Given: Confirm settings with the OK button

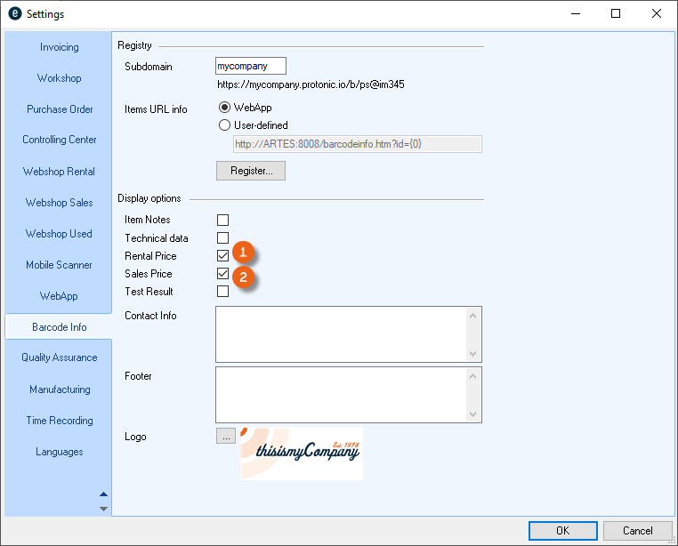Looking at the screenshot, I should click(562, 531).
